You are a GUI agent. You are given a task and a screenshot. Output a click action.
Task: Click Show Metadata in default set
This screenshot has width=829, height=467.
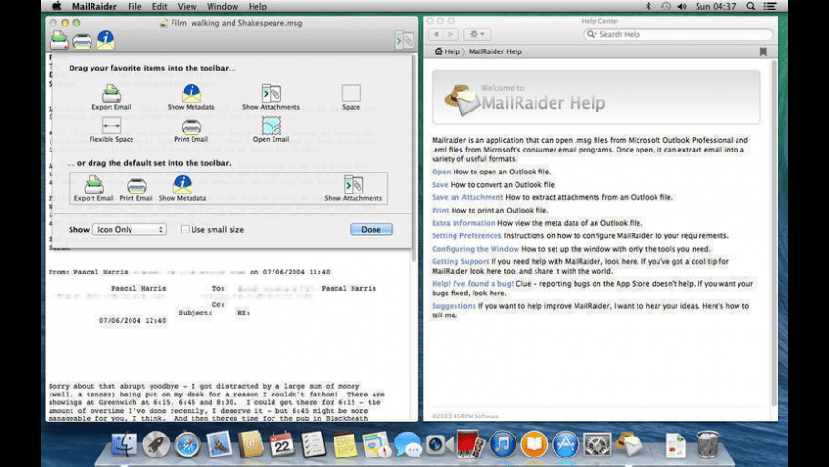point(182,189)
